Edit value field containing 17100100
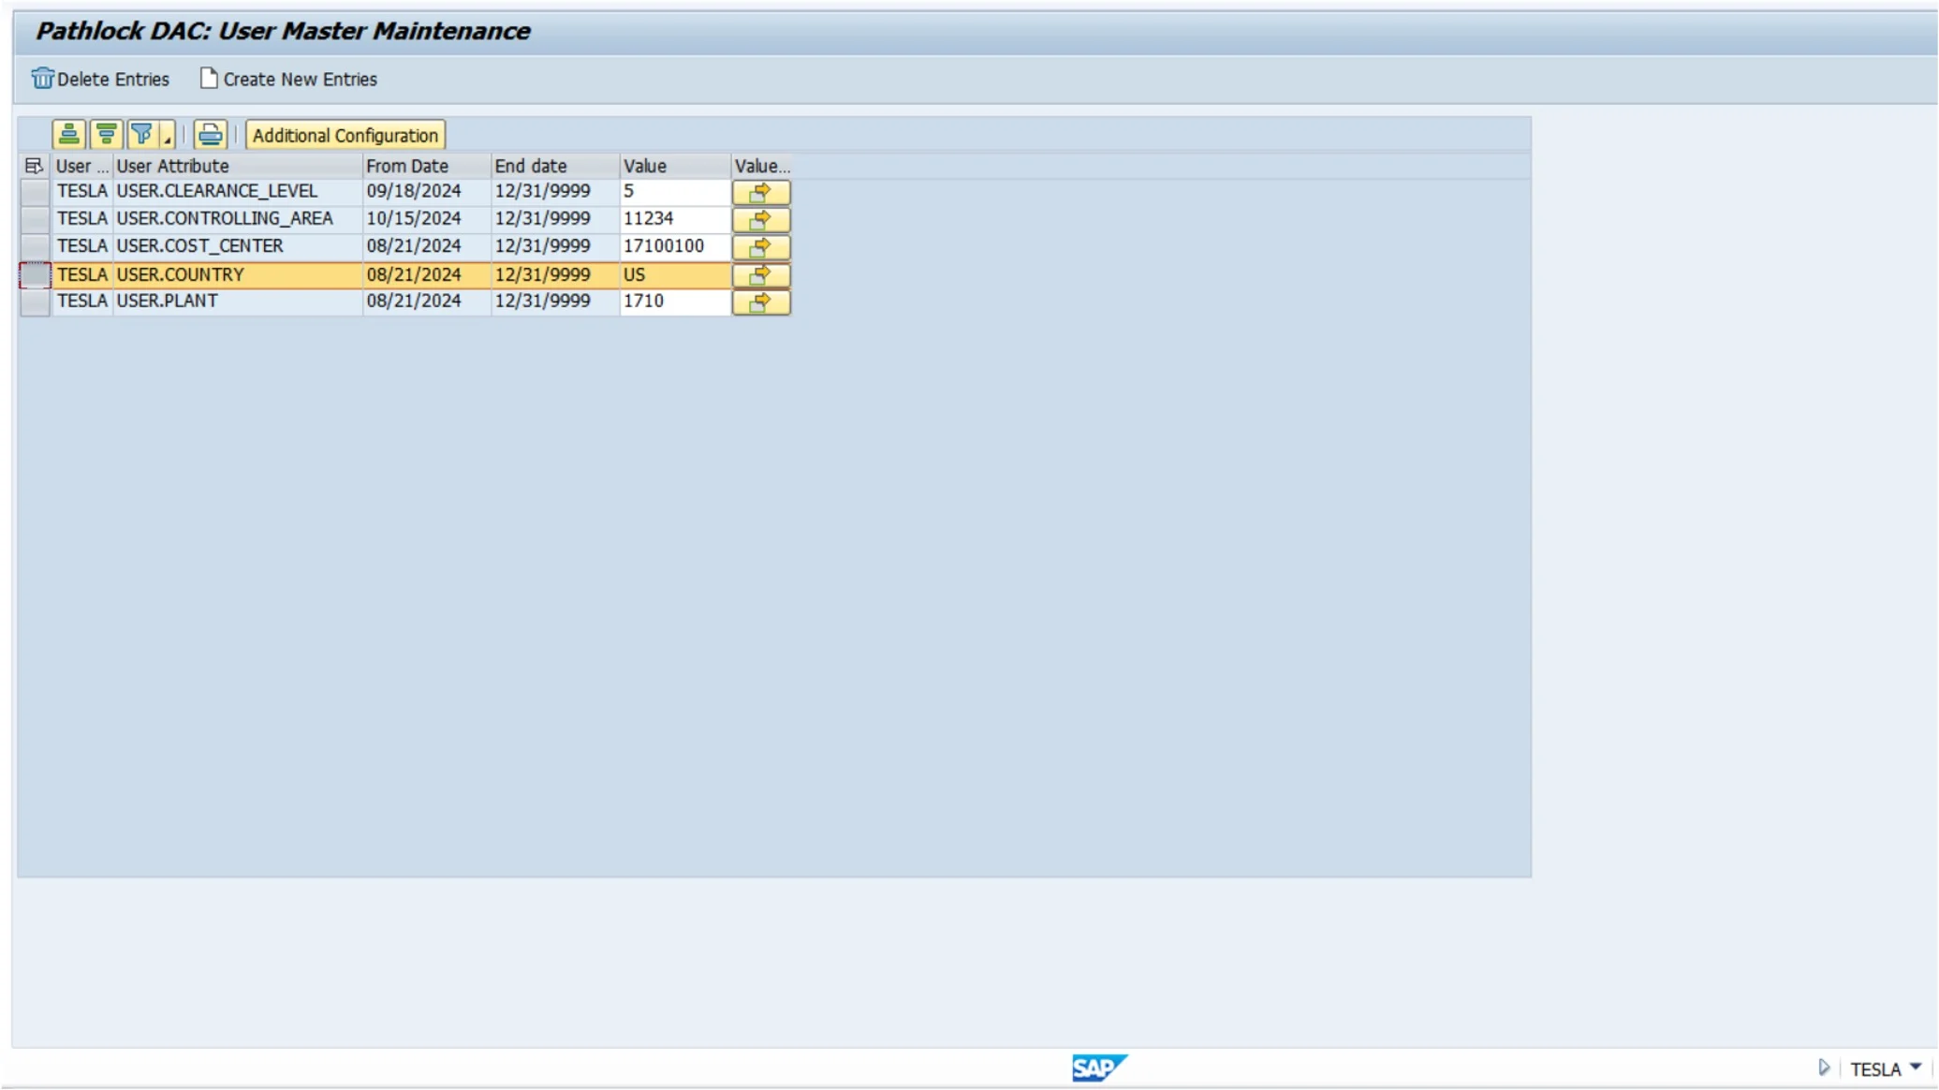 point(675,246)
